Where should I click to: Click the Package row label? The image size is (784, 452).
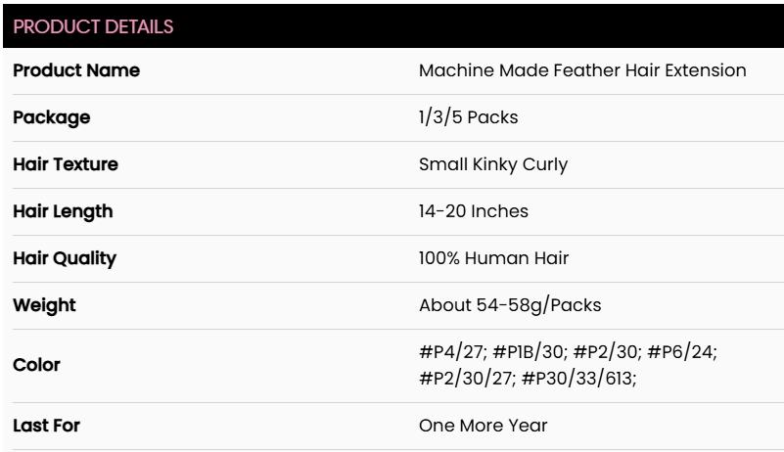coord(53,118)
